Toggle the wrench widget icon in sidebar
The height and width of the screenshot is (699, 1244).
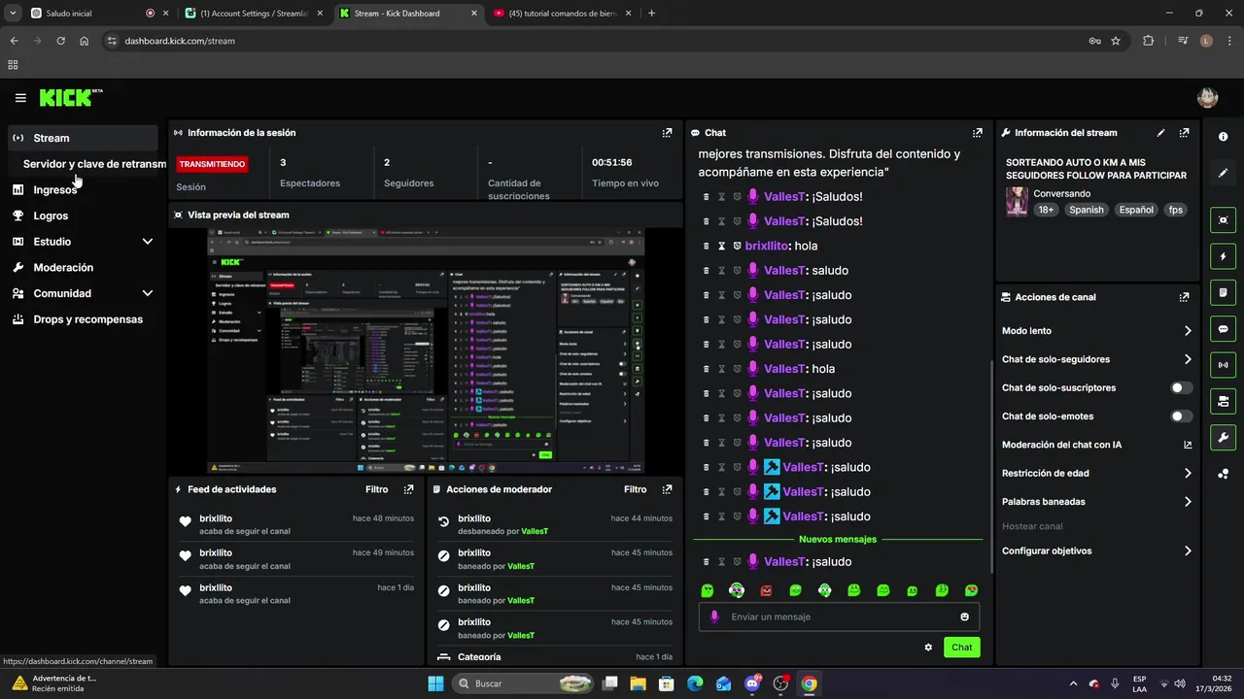(x=1223, y=437)
